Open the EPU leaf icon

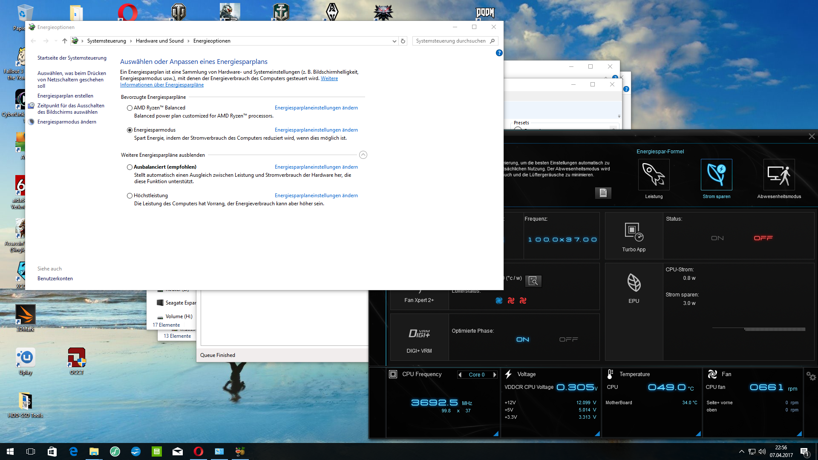634,283
